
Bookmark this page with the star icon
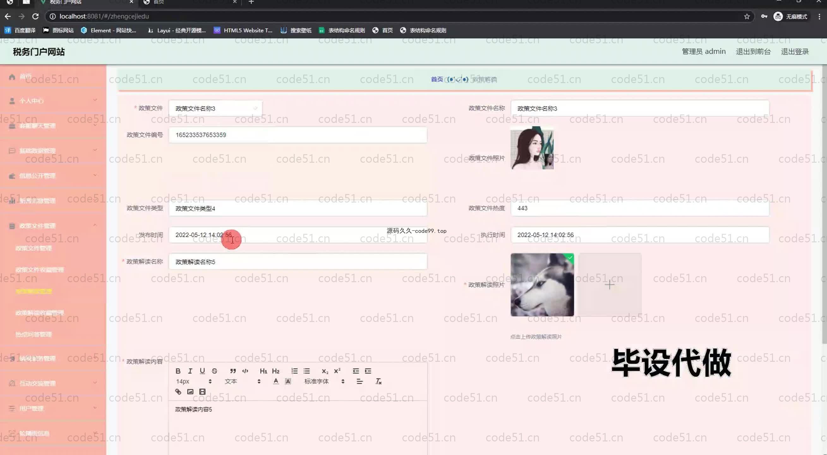tap(747, 16)
